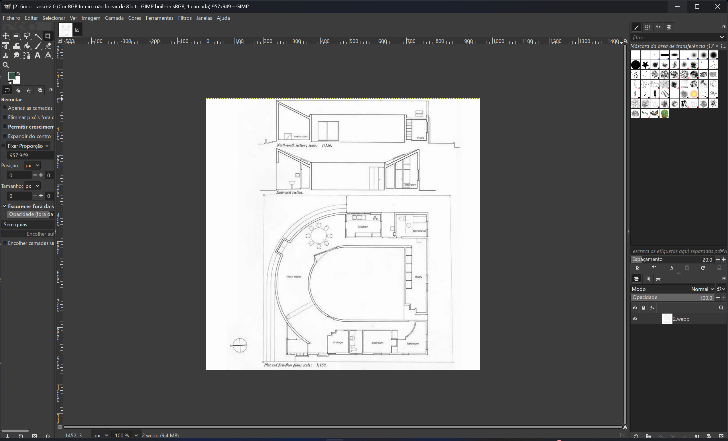Select the Fuzzy Select magic wand tool
This screenshot has width=728, height=441.
click(38, 36)
